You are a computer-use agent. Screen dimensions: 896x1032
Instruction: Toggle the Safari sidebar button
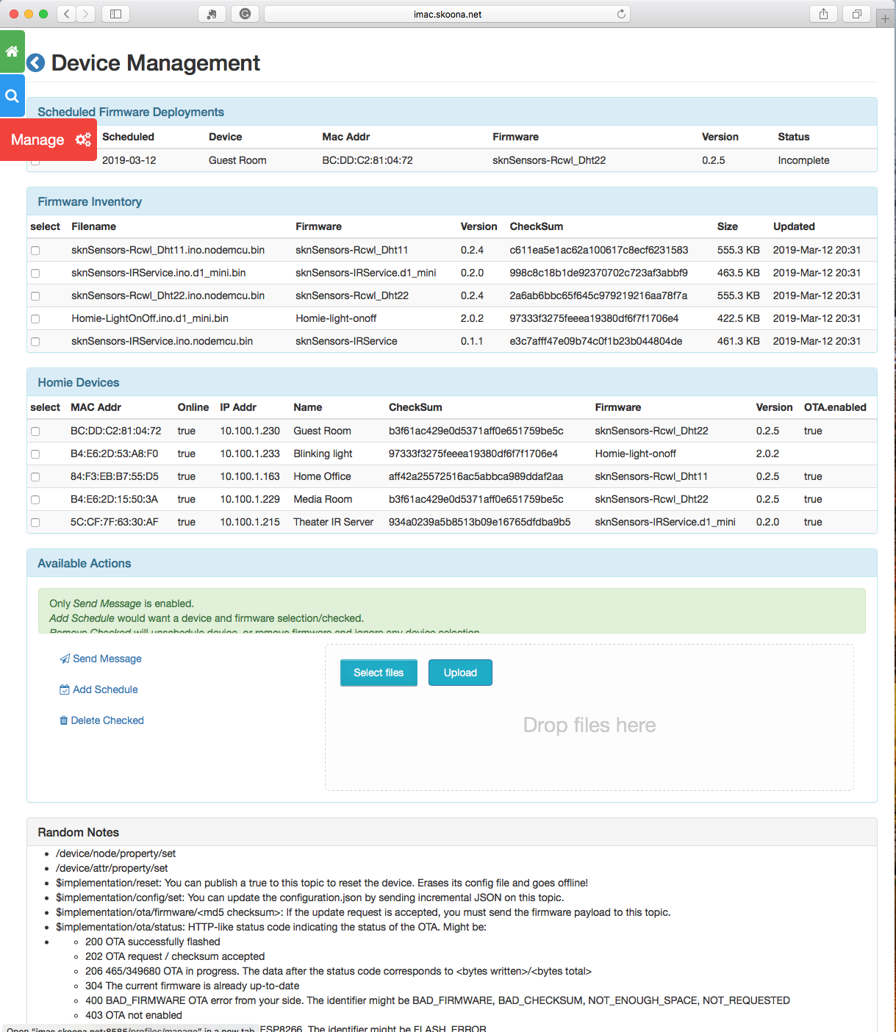[x=115, y=14]
